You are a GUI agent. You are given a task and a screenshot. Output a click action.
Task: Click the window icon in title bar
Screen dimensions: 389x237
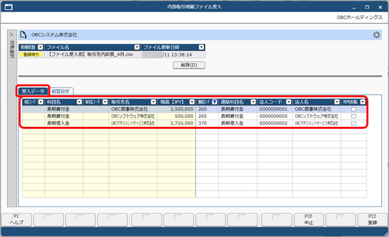(x=8, y=6)
